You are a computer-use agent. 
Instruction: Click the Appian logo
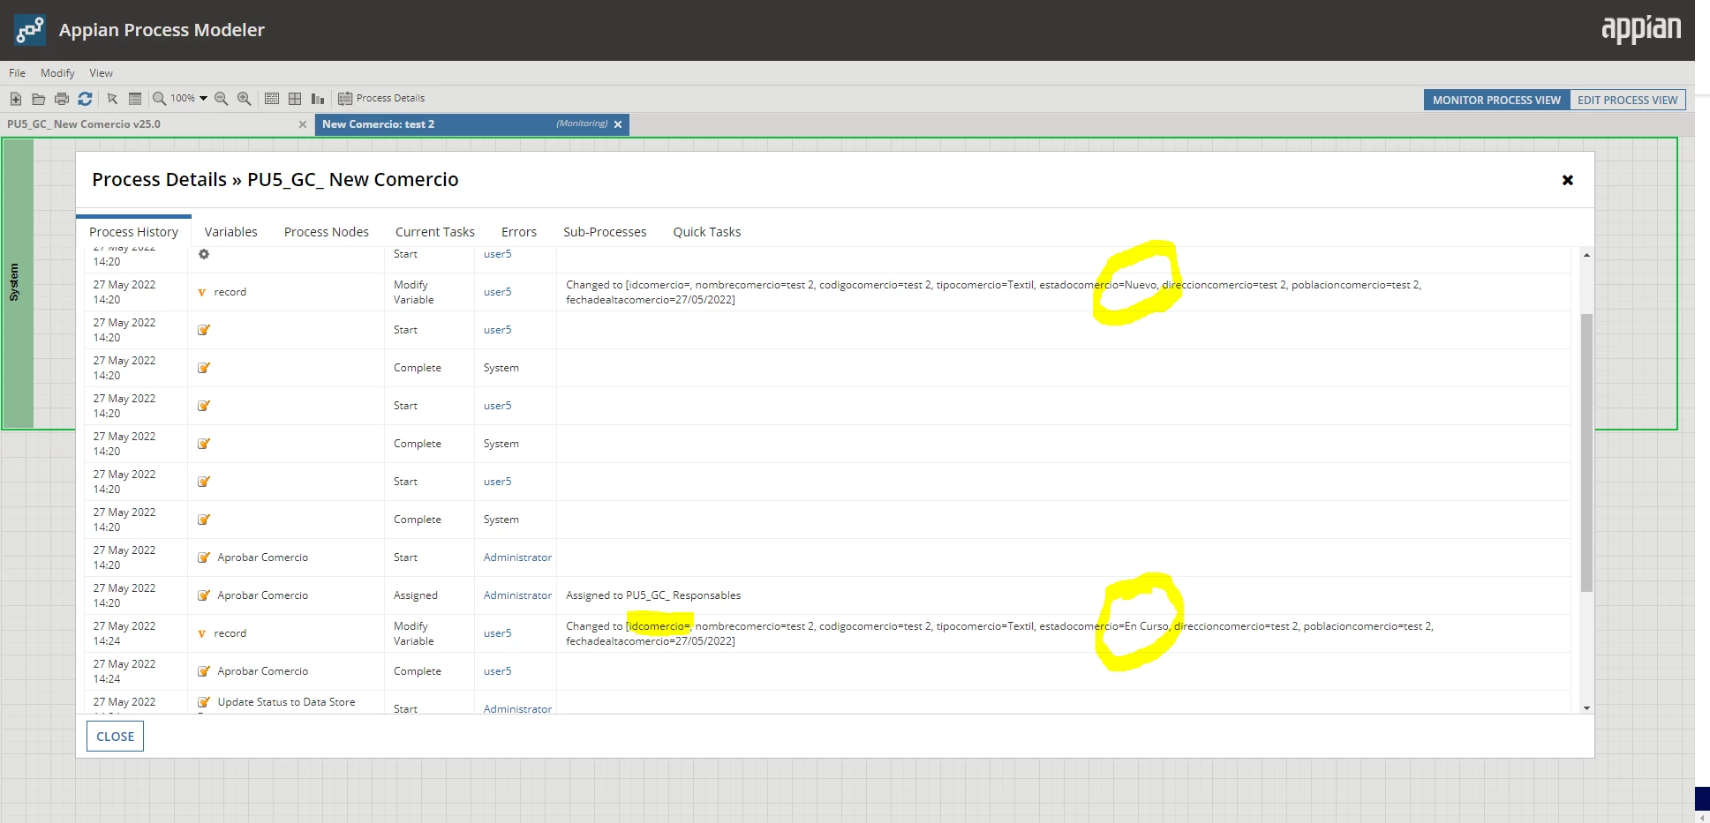tap(1641, 30)
